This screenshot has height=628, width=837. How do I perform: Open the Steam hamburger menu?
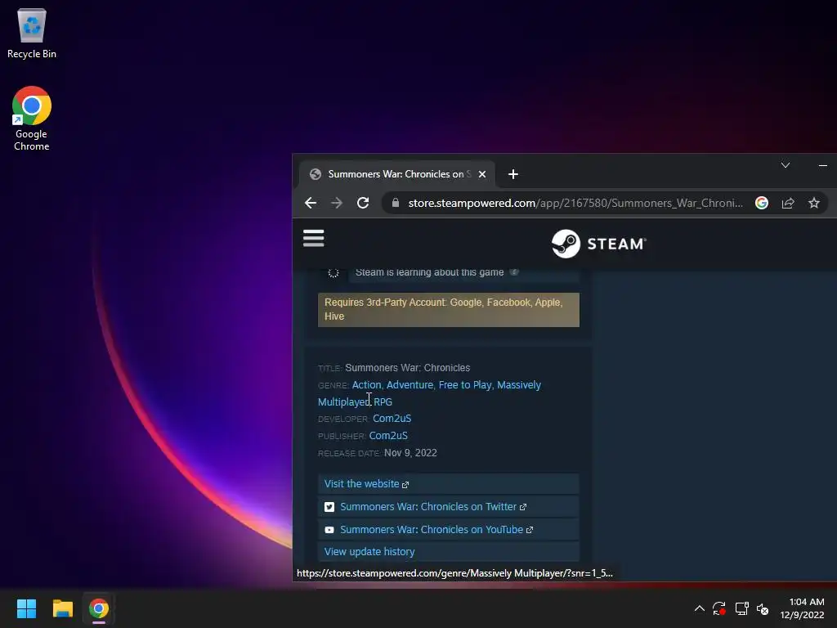pyautogui.click(x=313, y=238)
